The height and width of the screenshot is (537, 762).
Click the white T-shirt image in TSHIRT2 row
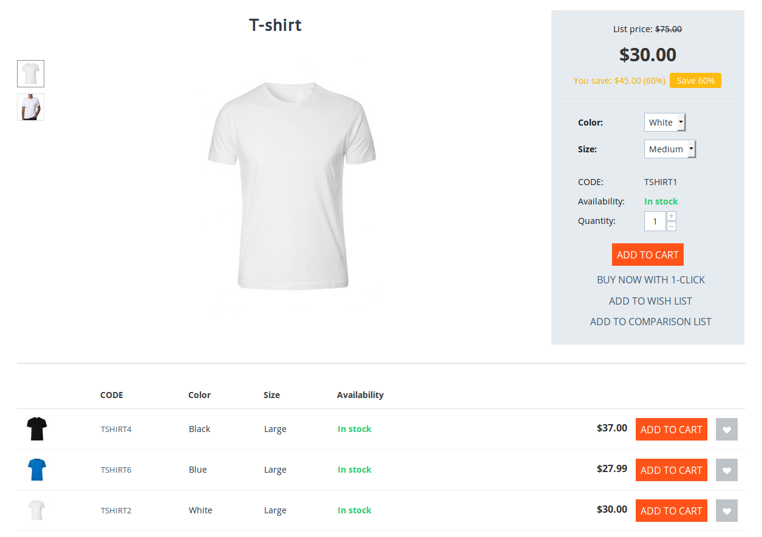point(36,510)
